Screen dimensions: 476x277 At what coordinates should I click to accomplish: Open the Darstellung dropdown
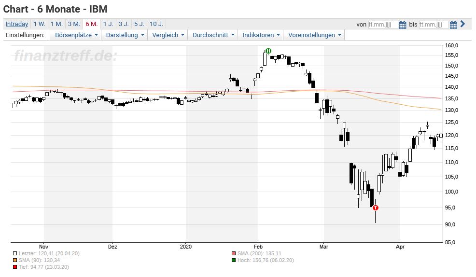point(125,35)
